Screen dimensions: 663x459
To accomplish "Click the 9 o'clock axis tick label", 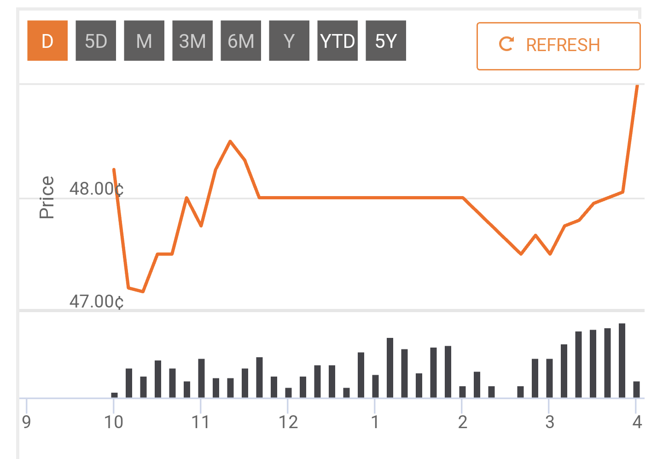I will pos(27,422).
